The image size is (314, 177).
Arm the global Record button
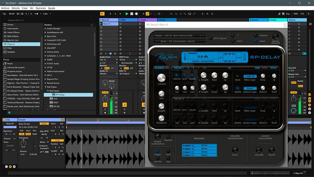pyautogui.click(x=136, y=14)
